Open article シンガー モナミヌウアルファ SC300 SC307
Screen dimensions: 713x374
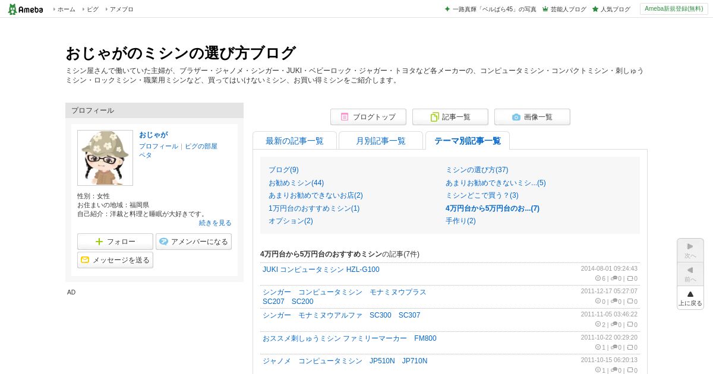click(x=341, y=315)
